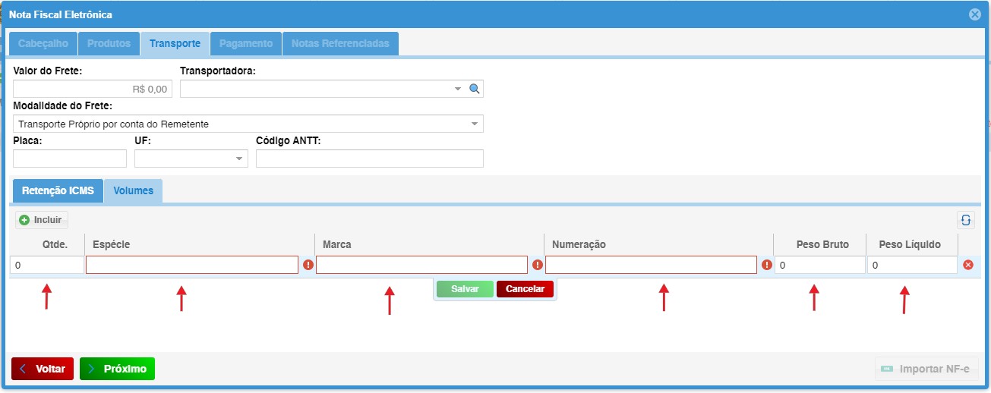
Task: Click the Incluir button with the green plus icon
Action: [x=42, y=220]
